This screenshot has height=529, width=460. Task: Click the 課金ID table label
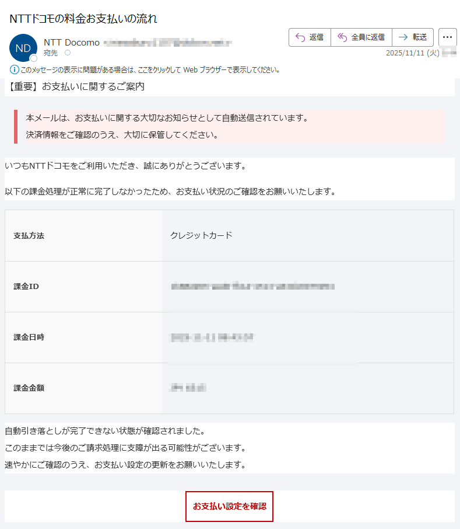coord(26,287)
